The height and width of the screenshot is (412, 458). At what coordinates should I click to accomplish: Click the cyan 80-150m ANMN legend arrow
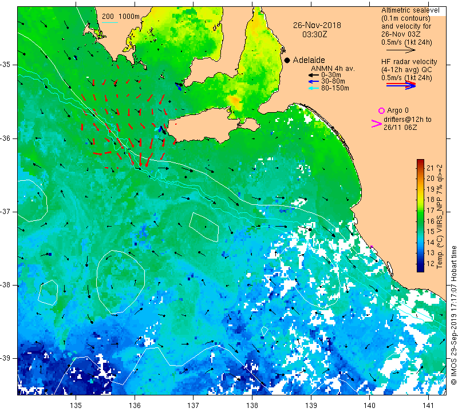point(314,88)
